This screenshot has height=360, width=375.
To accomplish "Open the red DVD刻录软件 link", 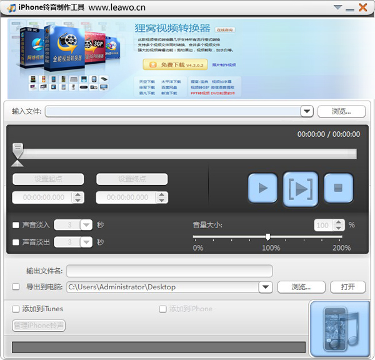I will pos(223,93).
